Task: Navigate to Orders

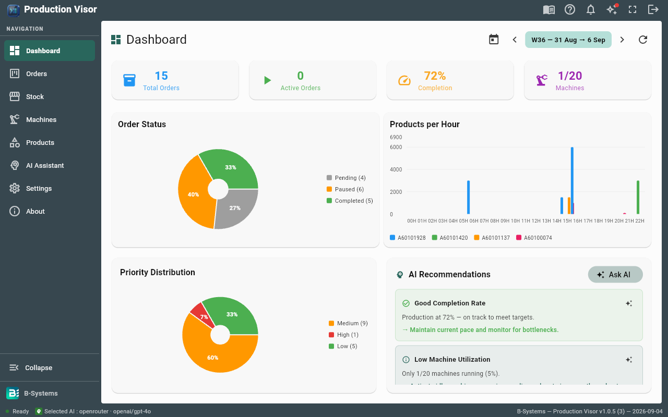Action: click(50, 73)
